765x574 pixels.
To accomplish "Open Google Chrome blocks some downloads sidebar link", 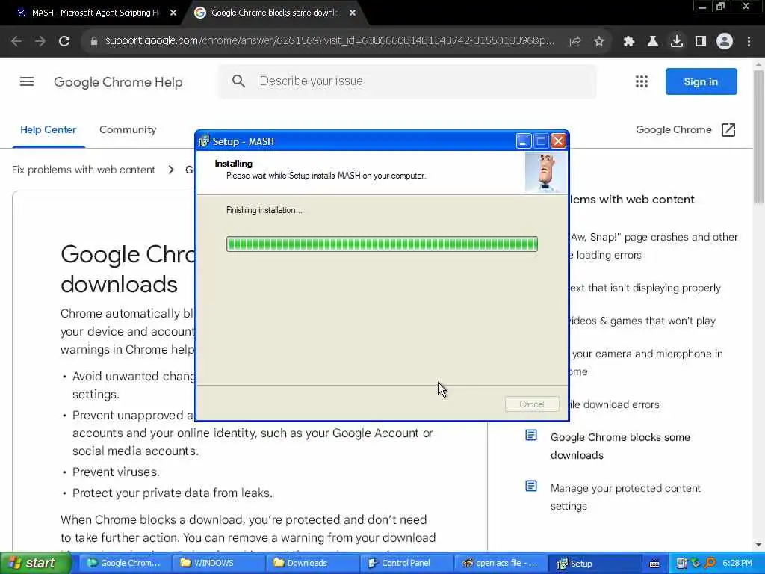I will (620, 446).
